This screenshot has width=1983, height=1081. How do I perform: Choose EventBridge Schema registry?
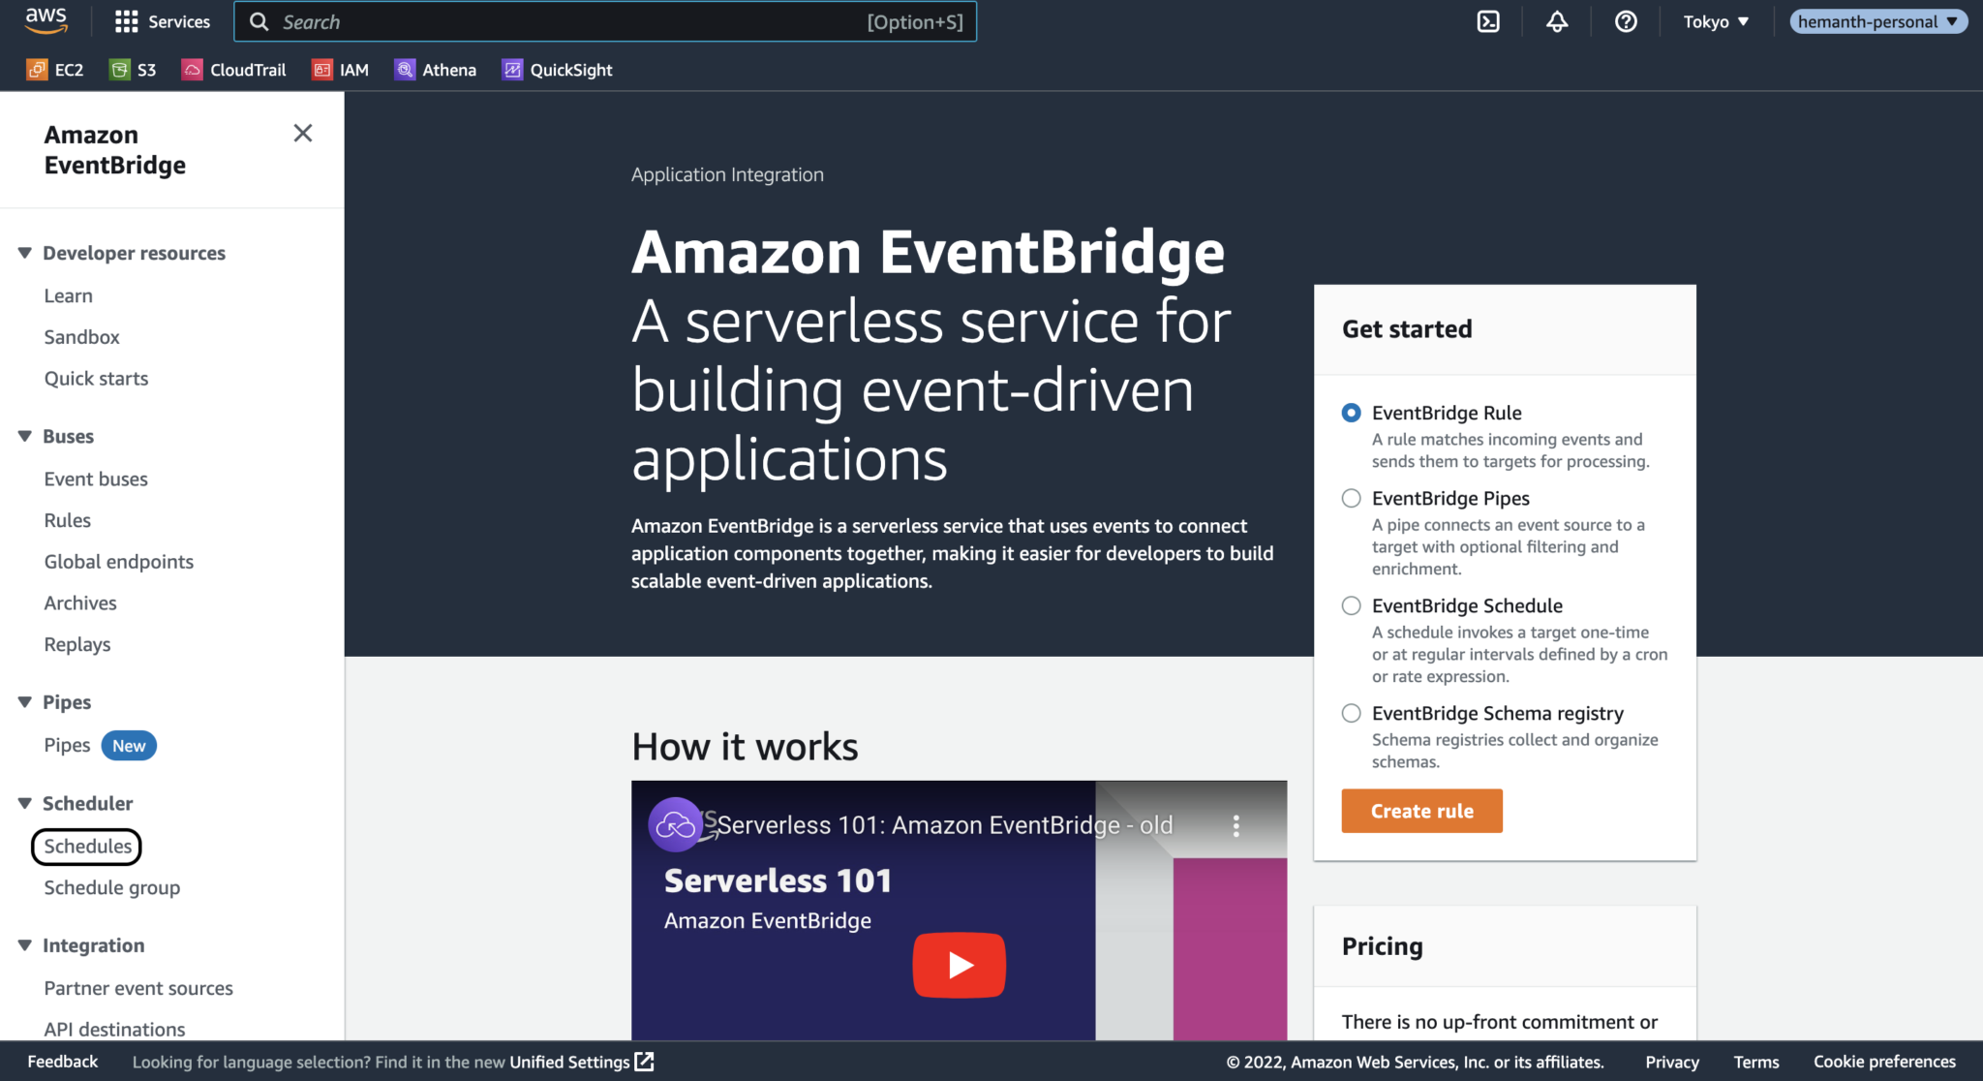point(1351,713)
